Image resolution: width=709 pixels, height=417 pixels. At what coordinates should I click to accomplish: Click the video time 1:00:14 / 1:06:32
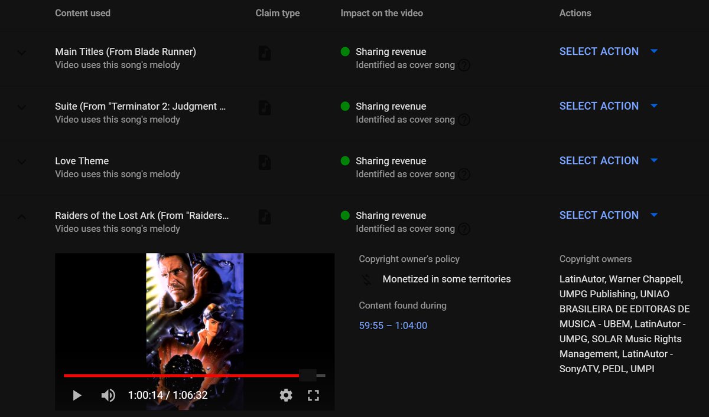[168, 395]
